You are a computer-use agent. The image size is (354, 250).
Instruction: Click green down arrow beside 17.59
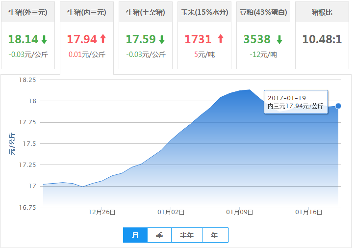click(x=162, y=40)
